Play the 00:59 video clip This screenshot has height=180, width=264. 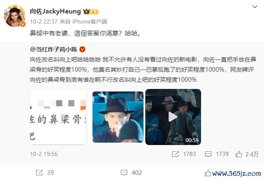tap(173, 117)
